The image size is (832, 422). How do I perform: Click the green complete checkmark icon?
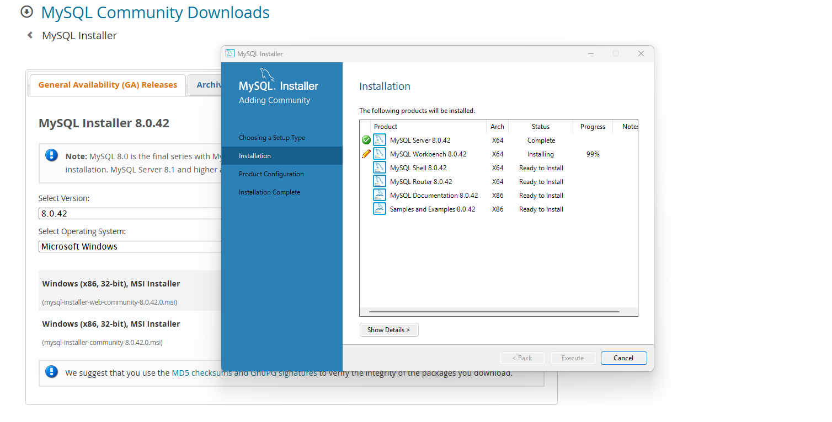coord(366,140)
